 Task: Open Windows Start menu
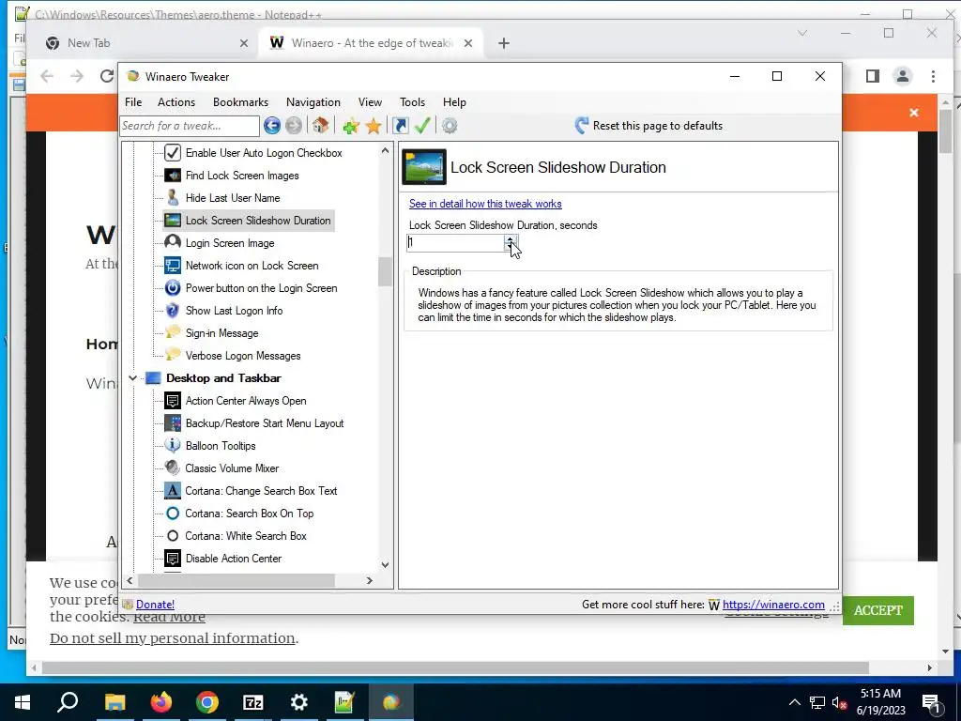point(23,701)
